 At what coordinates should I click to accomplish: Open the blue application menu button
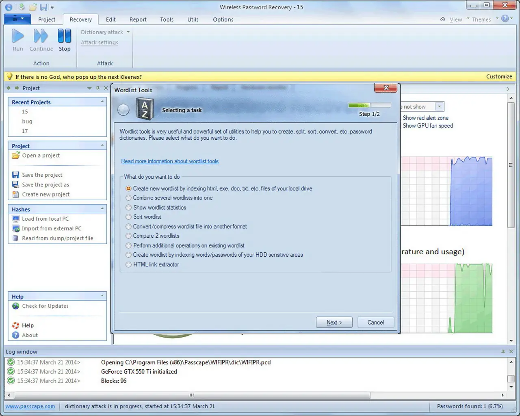[x=17, y=19]
